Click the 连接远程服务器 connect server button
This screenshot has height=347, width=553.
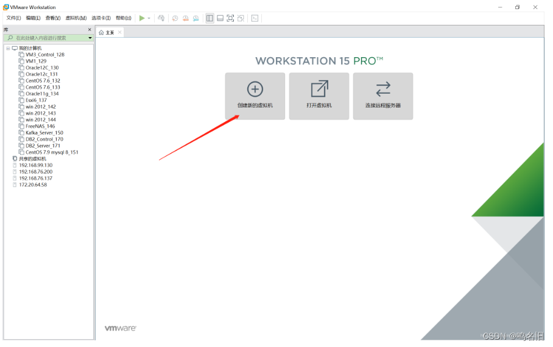(x=383, y=96)
